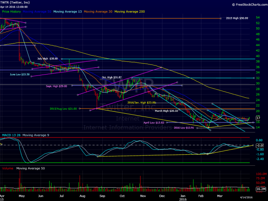Click the Volume indicator label
Viewport: 268px width, 201px height.
pyautogui.click(x=8, y=168)
